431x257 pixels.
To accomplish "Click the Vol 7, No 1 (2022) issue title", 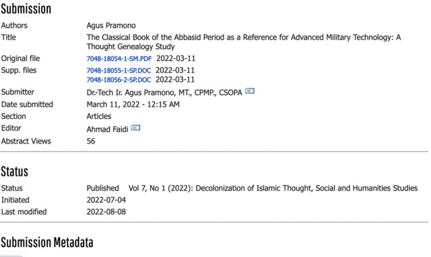I will [273, 189].
